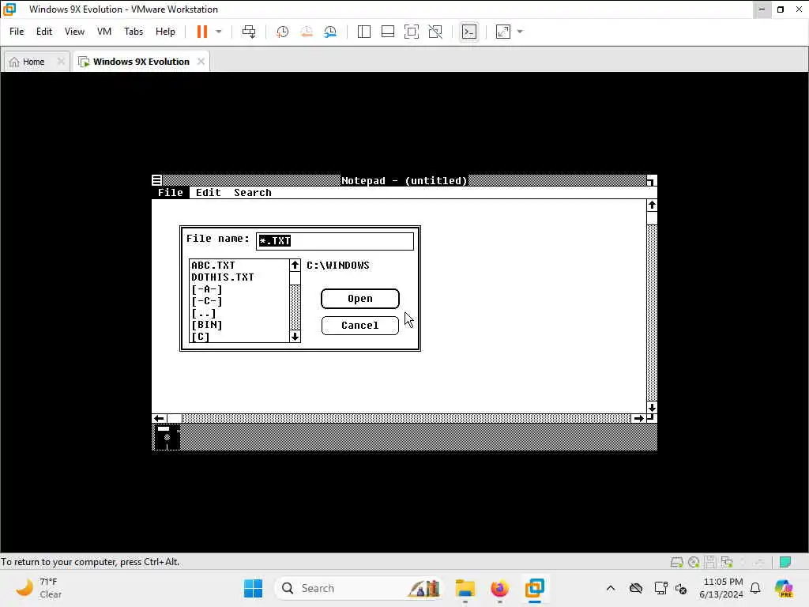The height and width of the screenshot is (607, 809).
Task: Click the File name input field
Action: coord(335,241)
